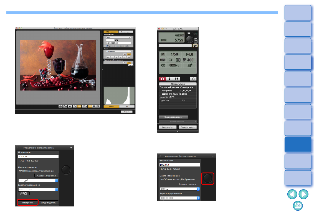This screenshot has height=222, width=314.
Task: Click the metering mode icon
Action: [x=178, y=60]
